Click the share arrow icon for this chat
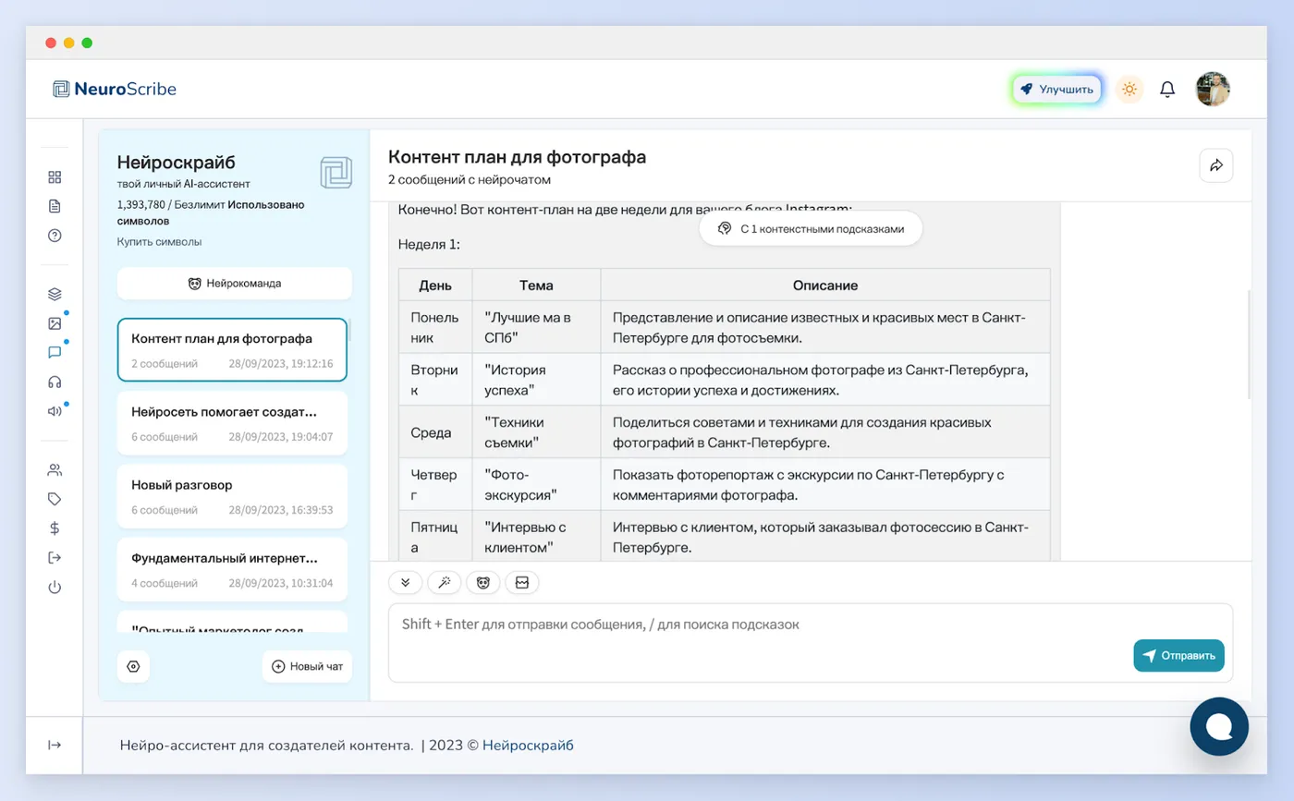 [1216, 165]
